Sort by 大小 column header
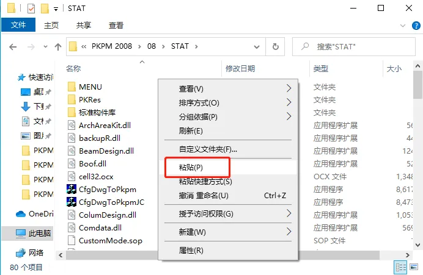The image size is (423, 275). click(394, 69)
